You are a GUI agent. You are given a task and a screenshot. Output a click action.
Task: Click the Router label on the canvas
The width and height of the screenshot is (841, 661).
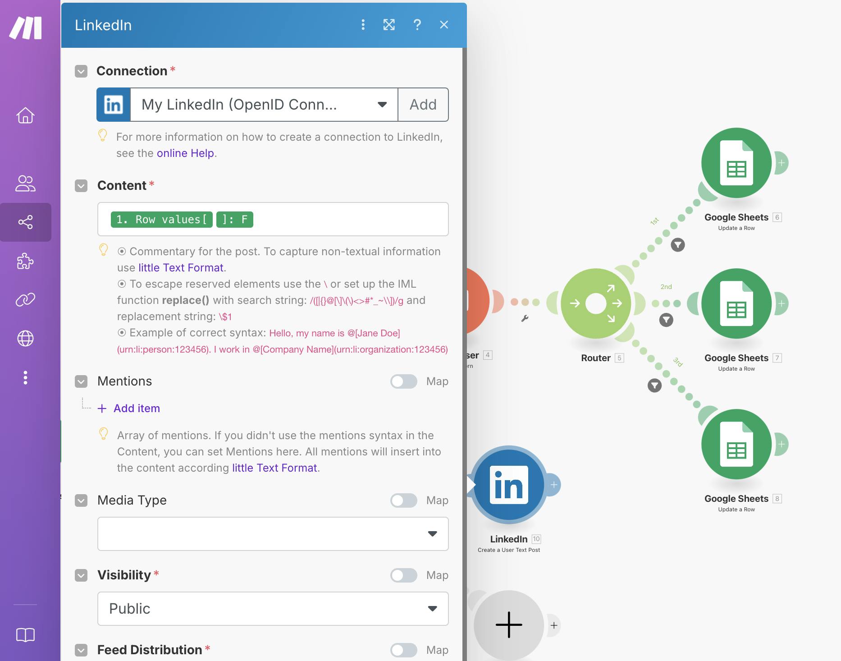[596, 358]
